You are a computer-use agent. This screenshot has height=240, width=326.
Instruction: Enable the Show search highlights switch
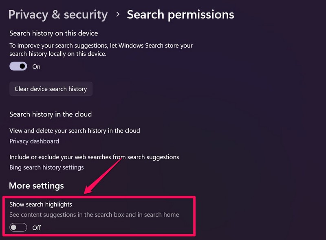pyautogui.click(x=18, y=227)
